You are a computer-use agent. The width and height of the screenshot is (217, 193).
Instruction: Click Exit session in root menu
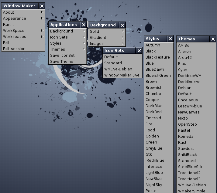click(x=14, y=49)
